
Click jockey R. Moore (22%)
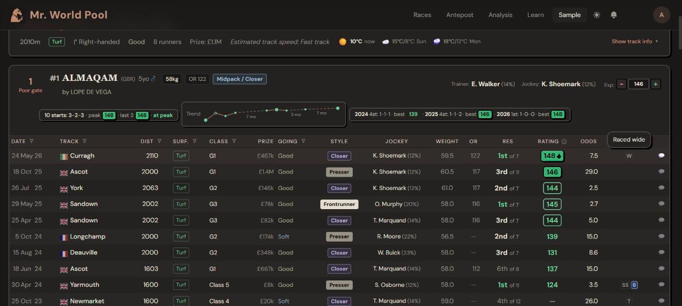[396, 236]
